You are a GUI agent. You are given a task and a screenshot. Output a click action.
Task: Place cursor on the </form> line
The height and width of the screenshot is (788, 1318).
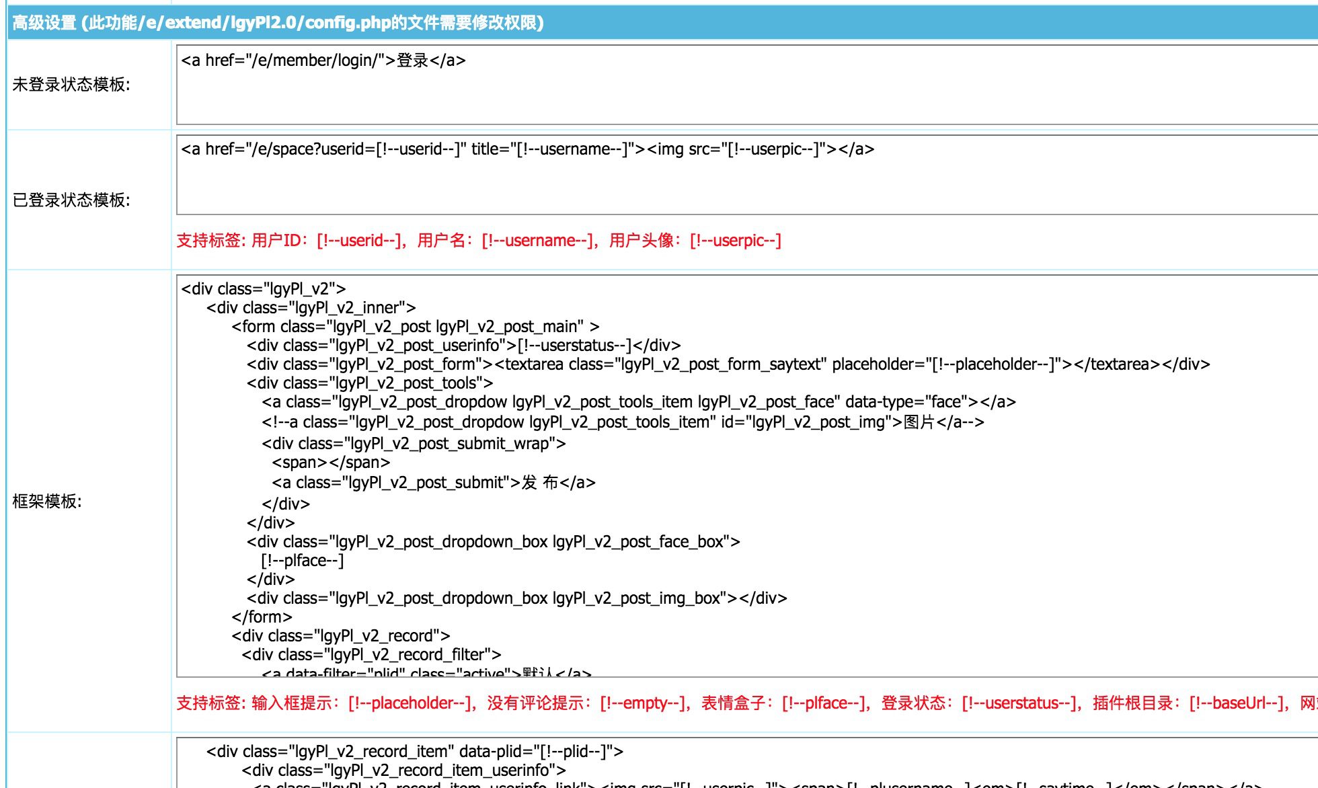click(262, 617)
